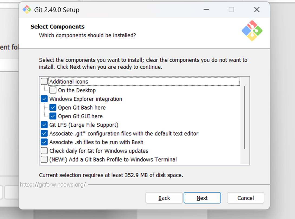295x219 pixels.
Task: Close the Git 2.49.0 Setup window
Action: click(257, 9)
